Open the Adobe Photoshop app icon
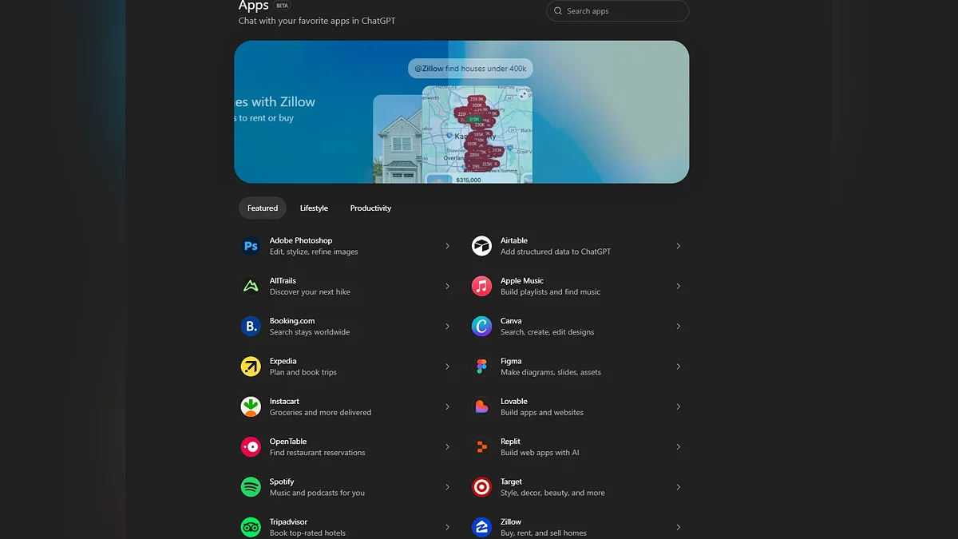The image size is (958, 539). [x=251, y=246]
